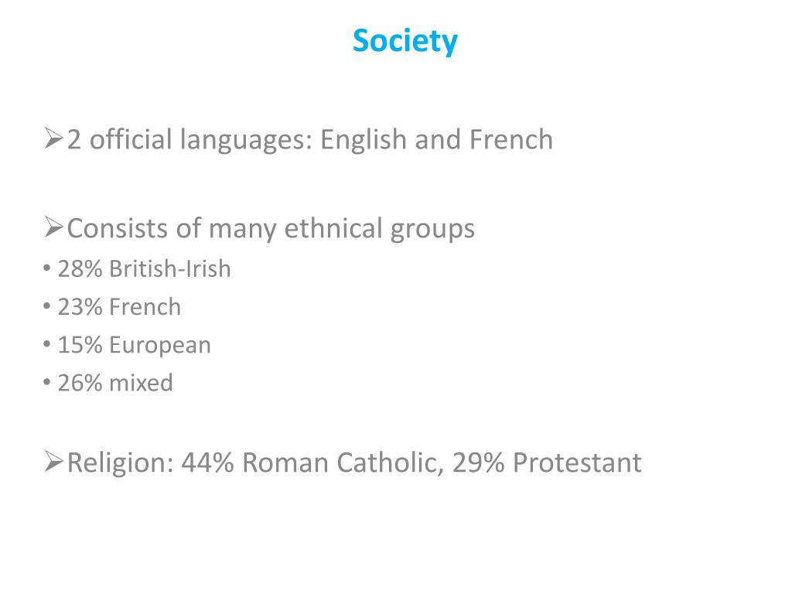Screen dimensions: 792x594
Task: Click the '23% French' text
Action: [x=119, y=306]
